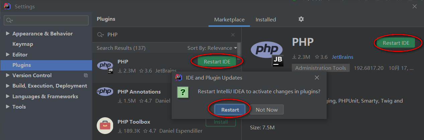Click Restart in the updates dialog

[230, 110]
